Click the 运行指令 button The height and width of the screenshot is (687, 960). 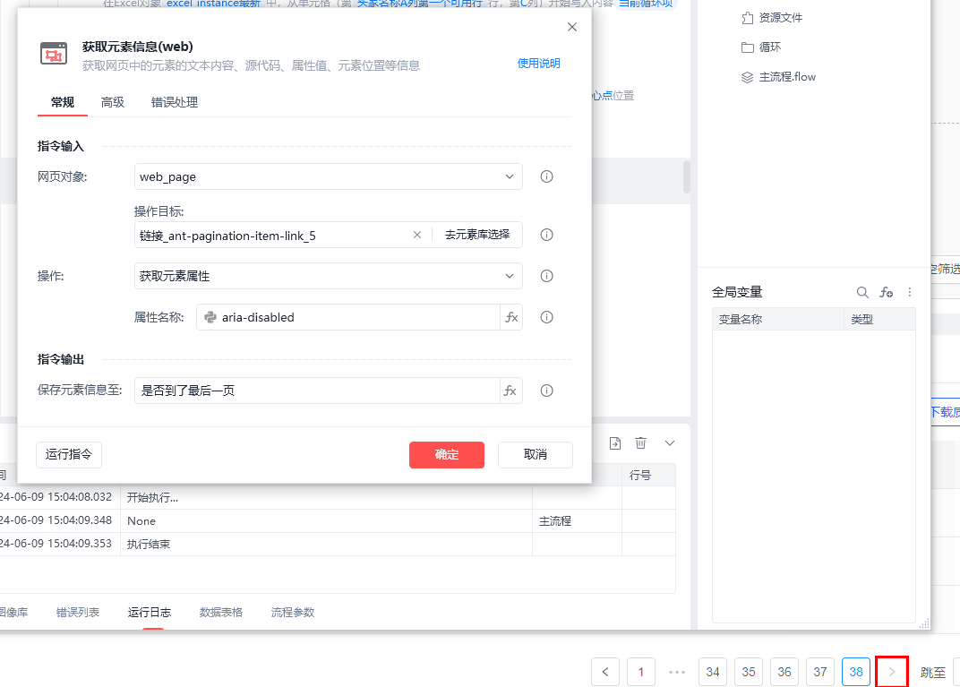(x=69, y=454)
